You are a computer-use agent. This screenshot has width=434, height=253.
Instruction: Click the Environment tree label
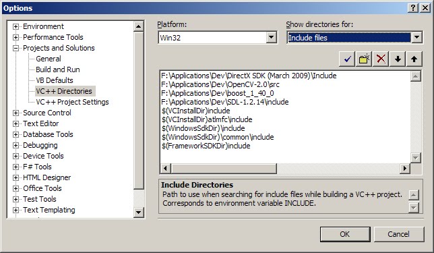pyautogui.click(x=43, y=26)
